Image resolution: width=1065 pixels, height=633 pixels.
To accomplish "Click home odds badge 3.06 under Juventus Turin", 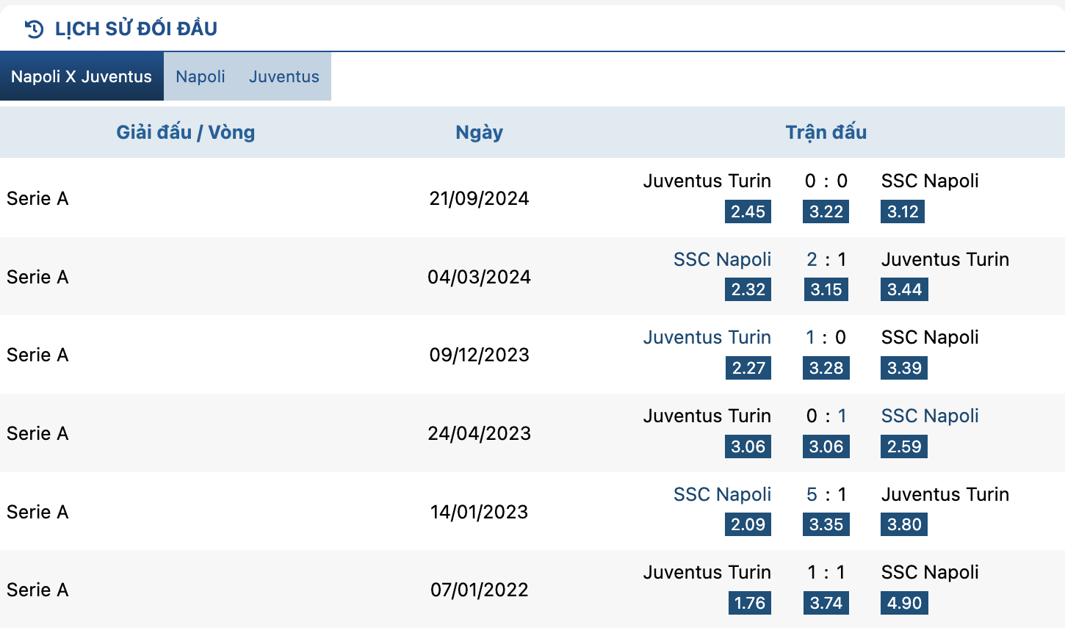I will click(x=748, y=446).
